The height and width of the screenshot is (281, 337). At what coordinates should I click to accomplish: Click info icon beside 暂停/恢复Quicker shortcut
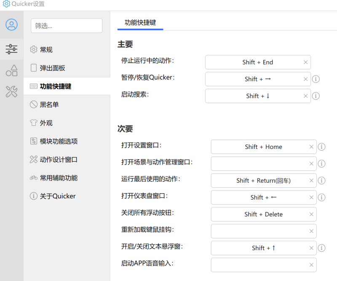click(316, 79)
